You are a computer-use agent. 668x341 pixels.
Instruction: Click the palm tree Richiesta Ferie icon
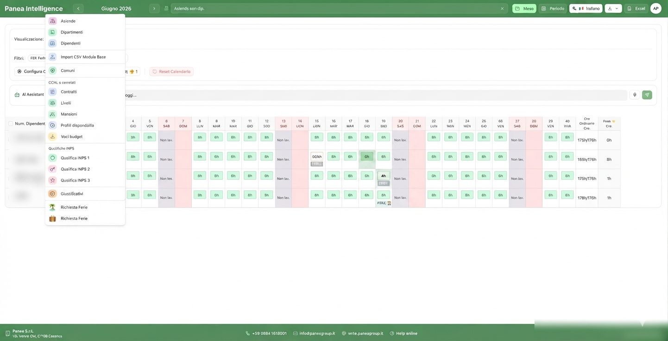tap(52, 207)
